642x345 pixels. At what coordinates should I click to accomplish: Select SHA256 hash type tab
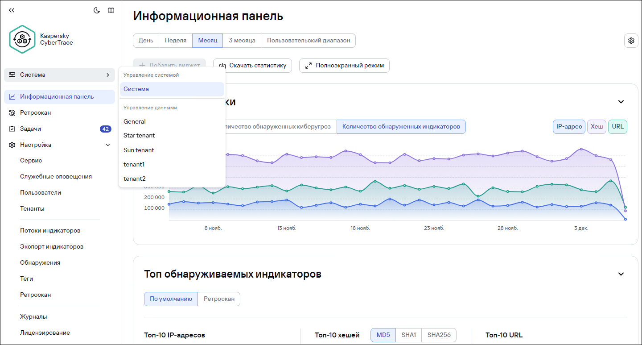439,335
